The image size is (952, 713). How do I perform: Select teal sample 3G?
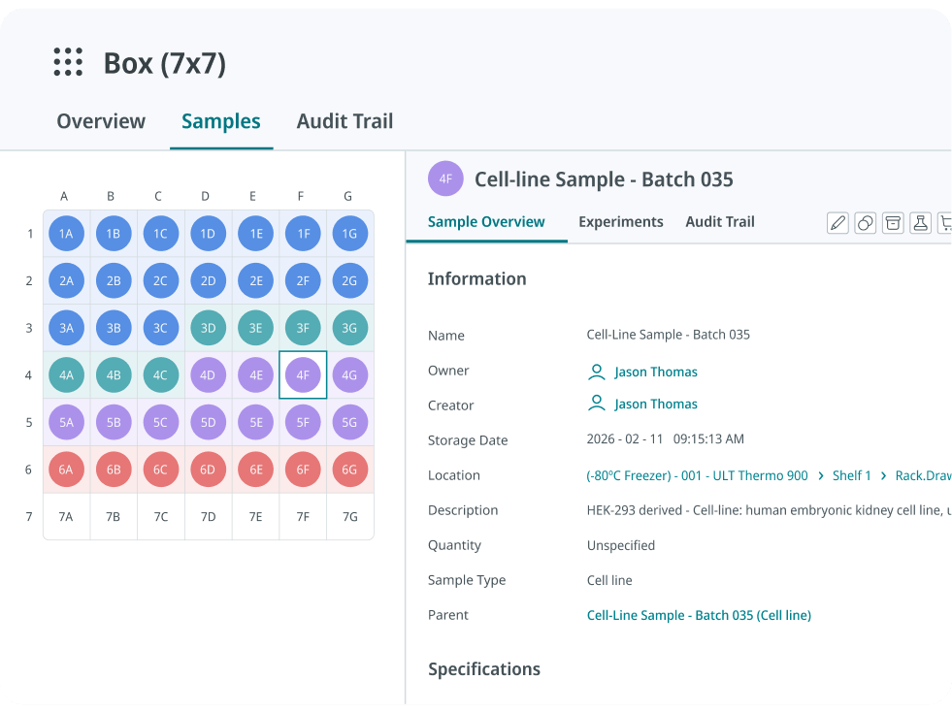pos(349,328)
